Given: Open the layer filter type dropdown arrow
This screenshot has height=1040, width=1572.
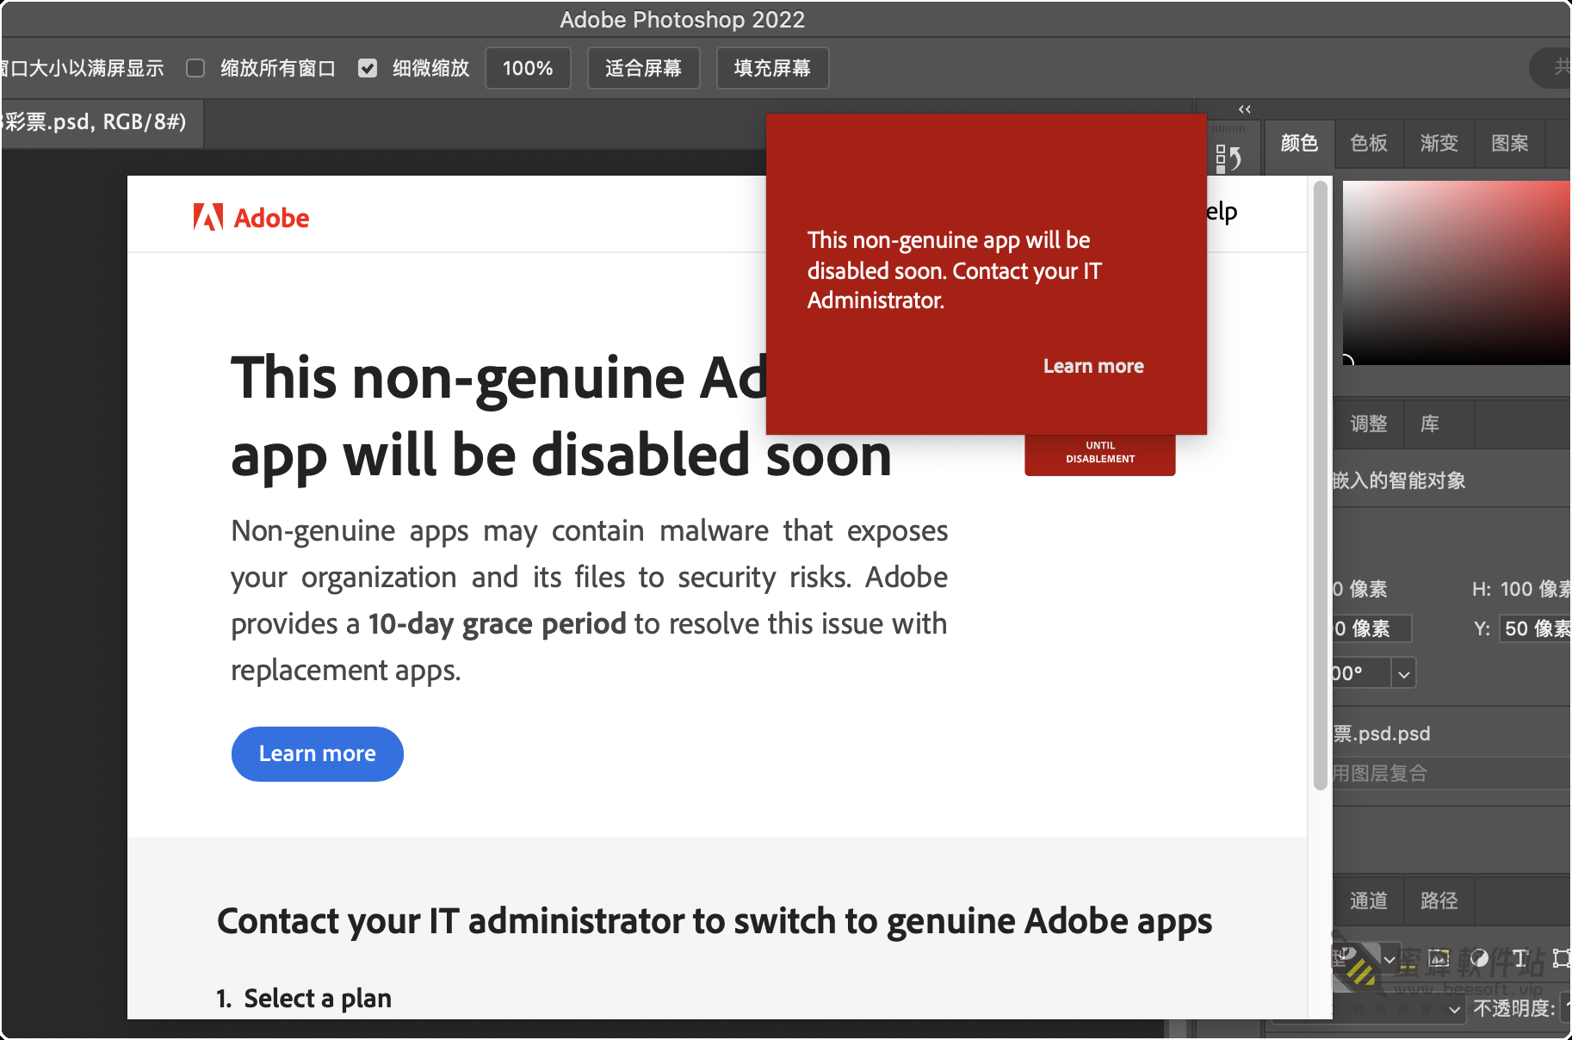Looking at the screenshot, I should click(1389, 958).
